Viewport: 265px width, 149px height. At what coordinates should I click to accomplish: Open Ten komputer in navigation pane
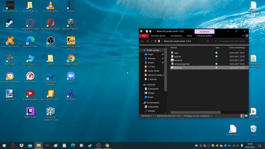click(153, 103)
